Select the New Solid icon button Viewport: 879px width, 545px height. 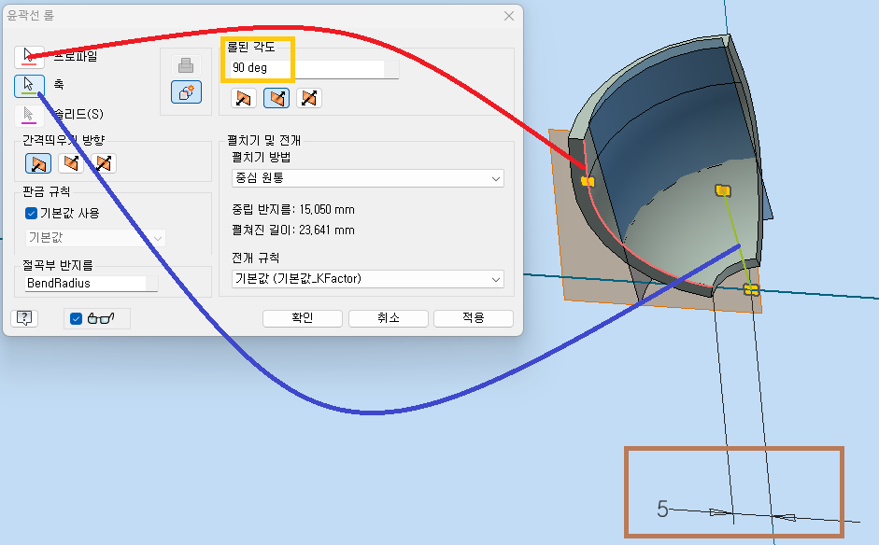186,91
